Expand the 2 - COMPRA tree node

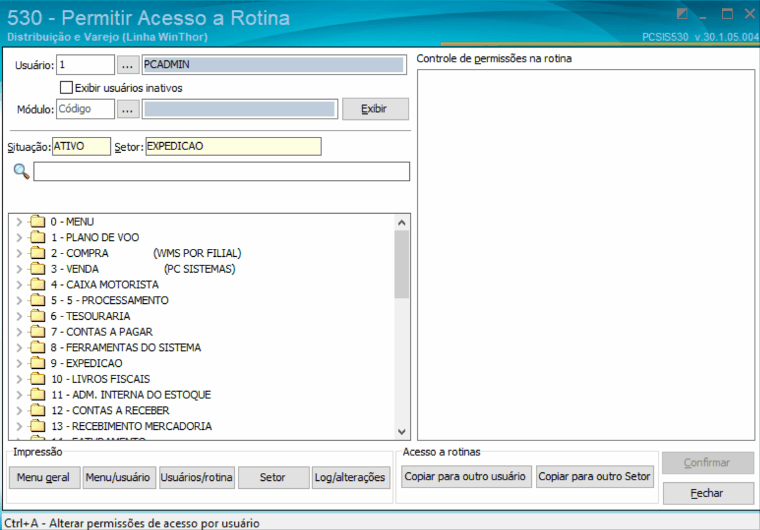pos(19,254)
